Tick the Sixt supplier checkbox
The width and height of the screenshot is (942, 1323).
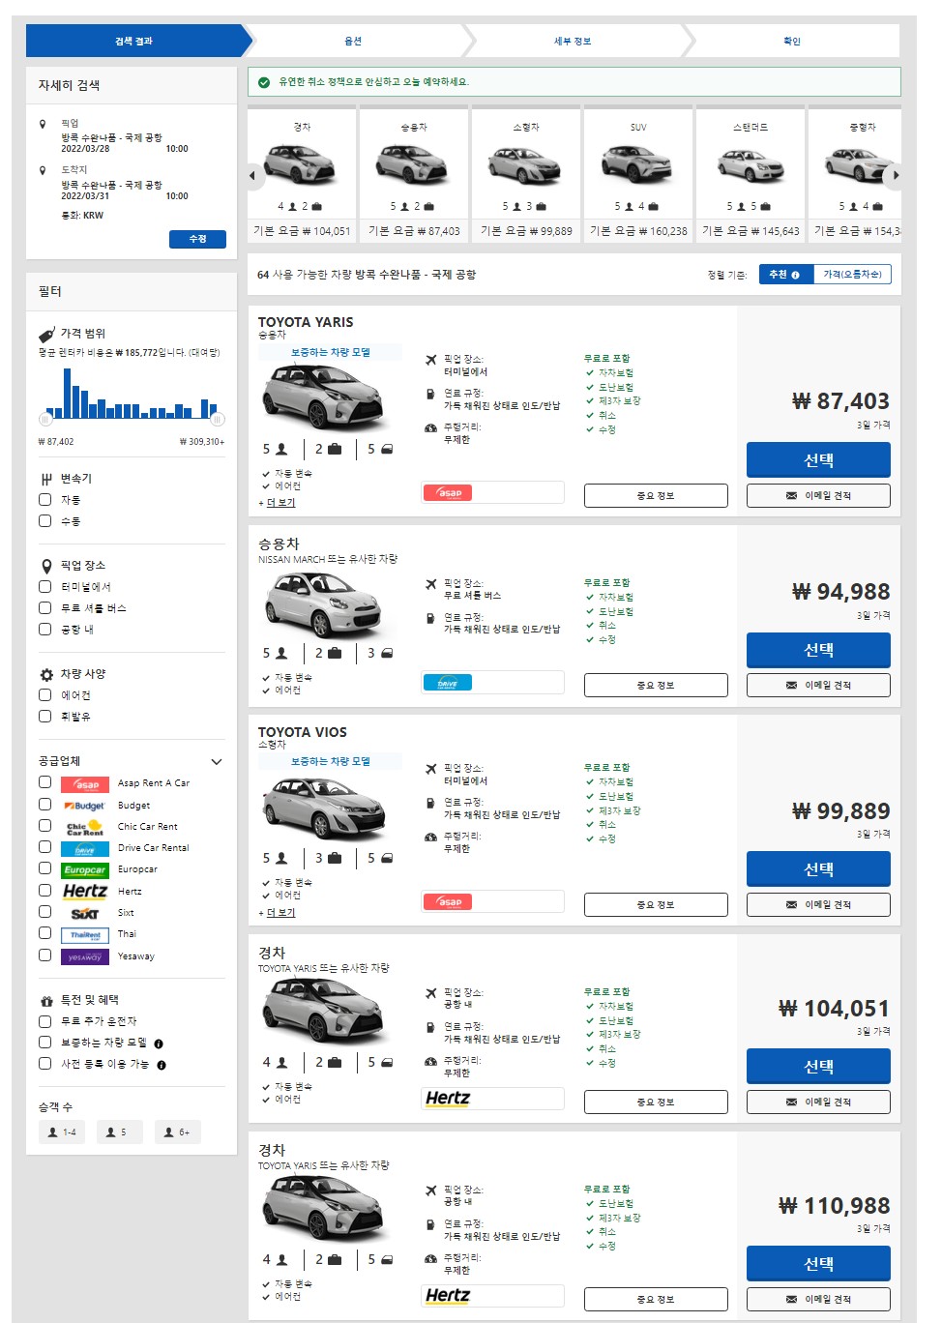[44, 912]
